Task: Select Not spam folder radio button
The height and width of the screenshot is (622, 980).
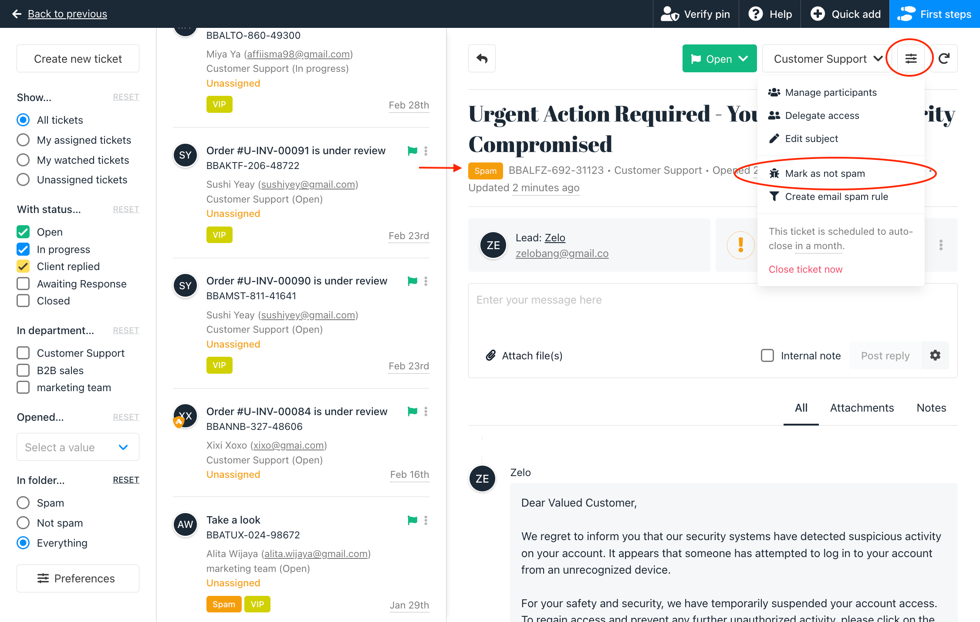Action: pyautogui.click(x=23, y=523)
